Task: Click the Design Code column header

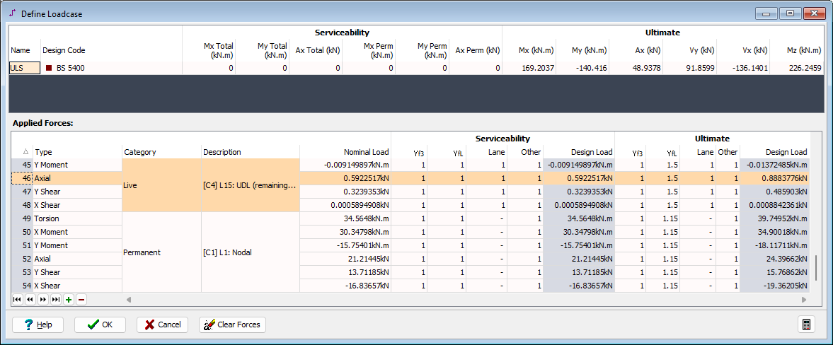Action: tap(112, 50)
